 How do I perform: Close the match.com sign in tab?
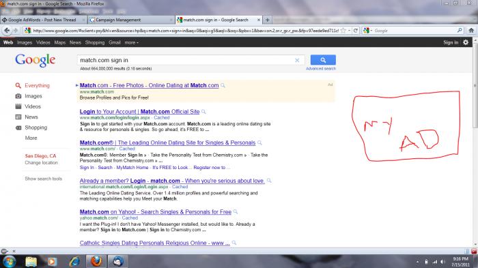tap(259, 20)
